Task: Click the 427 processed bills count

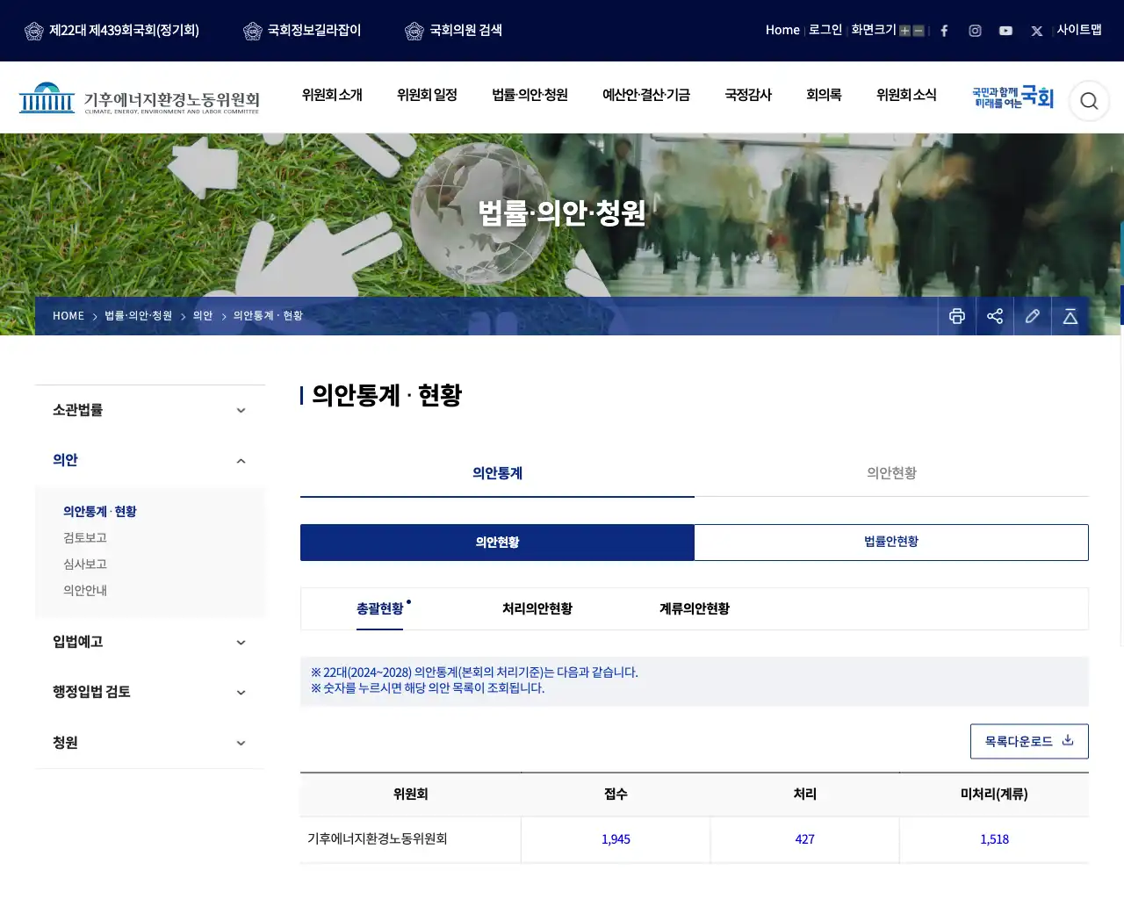Action: click(x=805, y=839)
